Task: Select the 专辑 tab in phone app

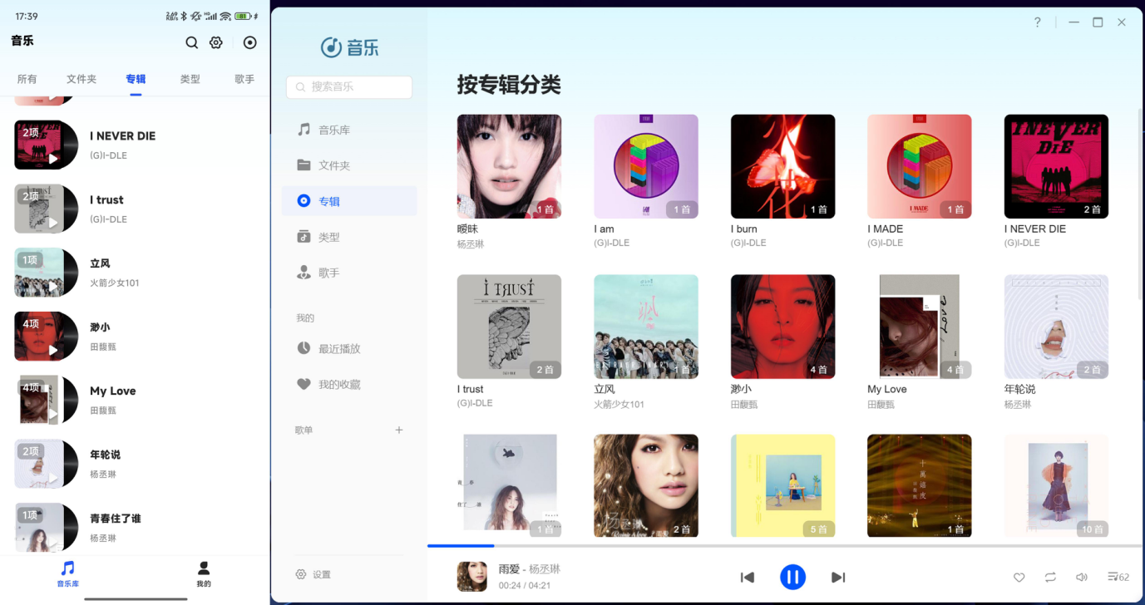Action: 136,79
